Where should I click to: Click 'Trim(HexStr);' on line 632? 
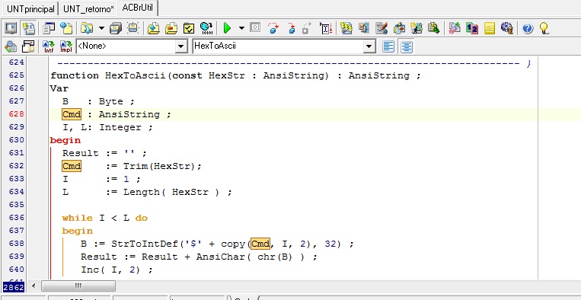[x=163, y=166]
